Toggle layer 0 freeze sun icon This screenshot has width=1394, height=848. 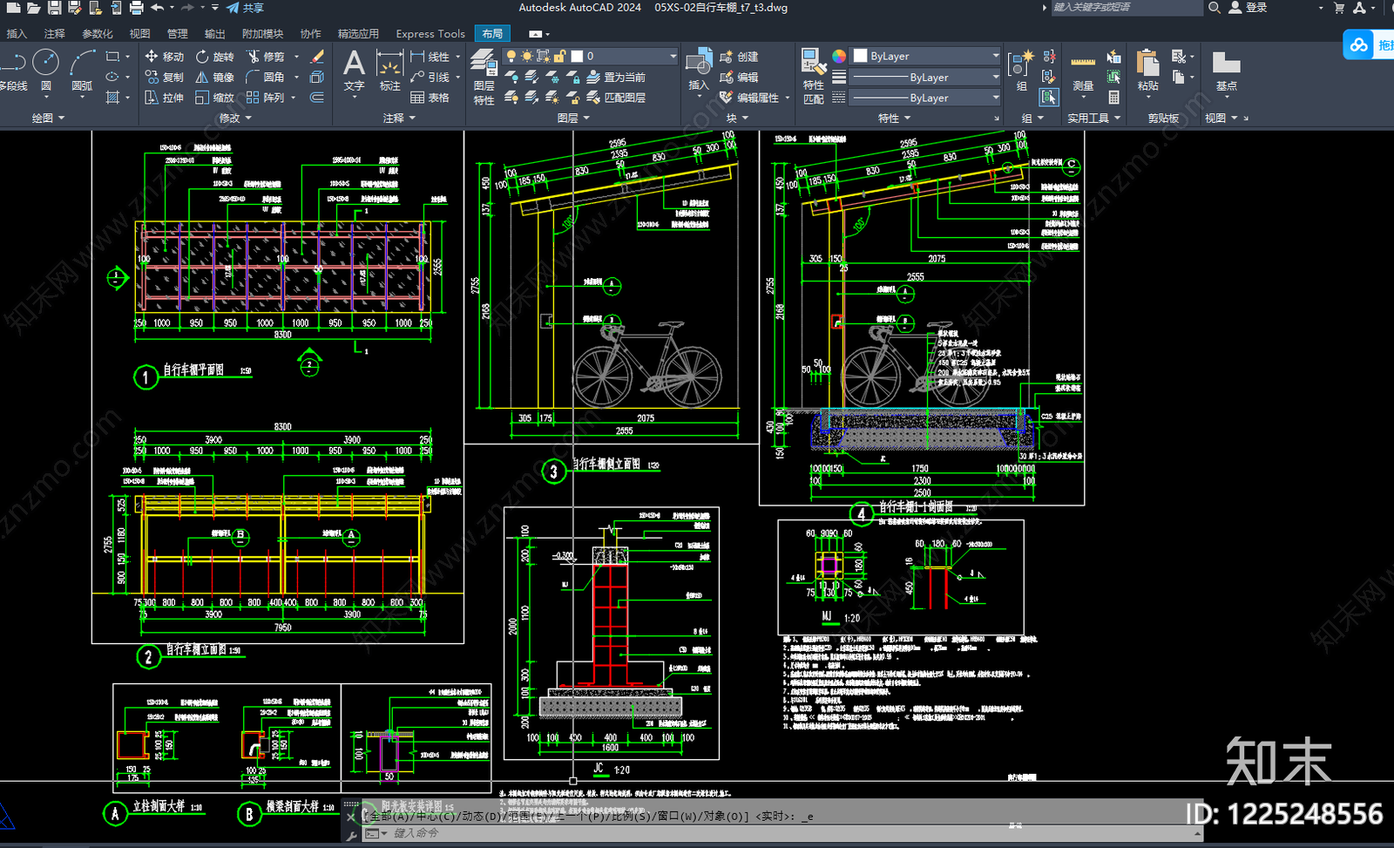point(527,56)
